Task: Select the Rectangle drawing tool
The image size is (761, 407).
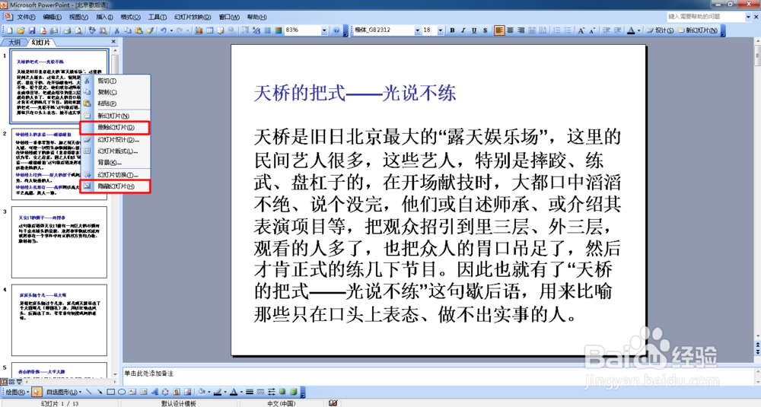Action: point(110,392)
